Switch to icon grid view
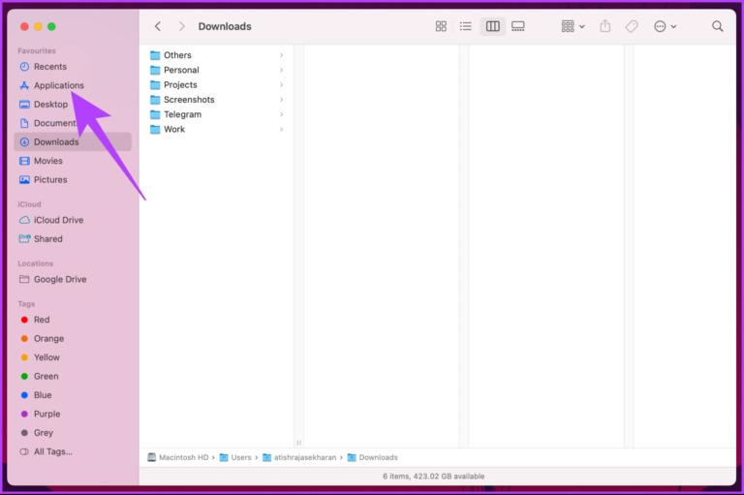Viewport: 744px width, 495px height. click(x=441, y=26)
